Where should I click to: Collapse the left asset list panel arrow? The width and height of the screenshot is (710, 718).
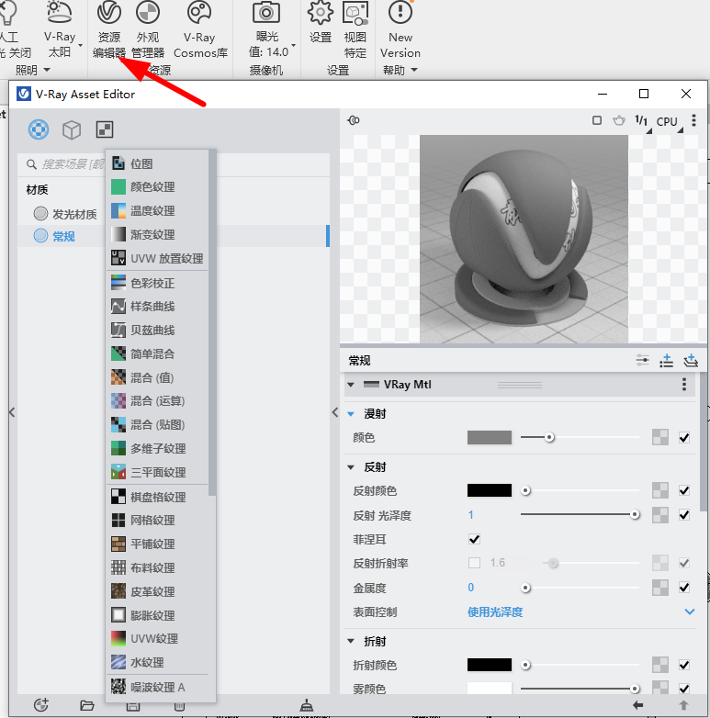[x=12, y=412]
